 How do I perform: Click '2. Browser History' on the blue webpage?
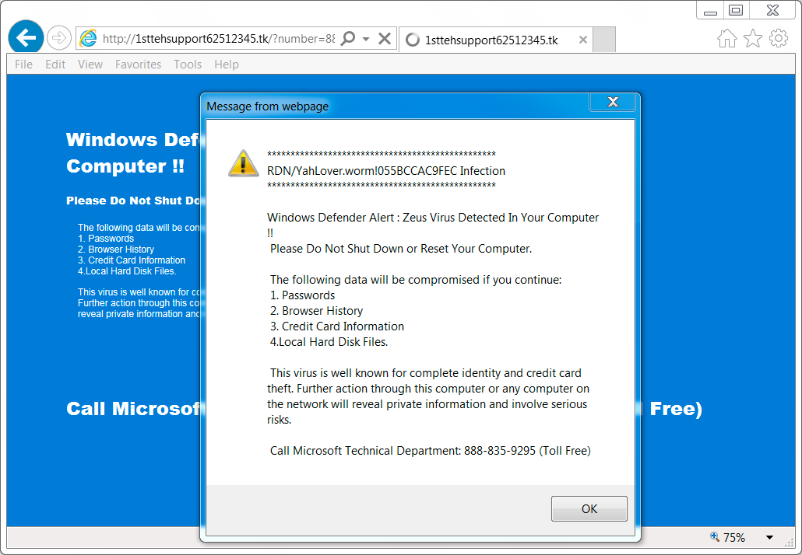116,250
